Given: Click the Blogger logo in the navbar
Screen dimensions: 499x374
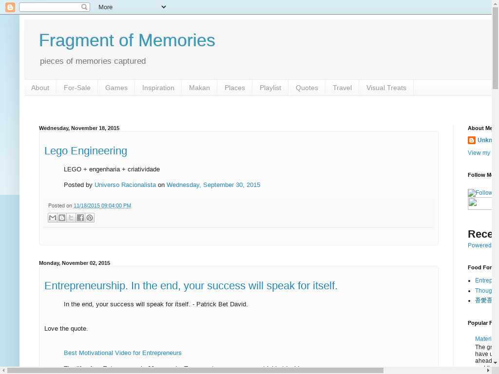Looking at the screenshot, I should click(x=10, y=7).
